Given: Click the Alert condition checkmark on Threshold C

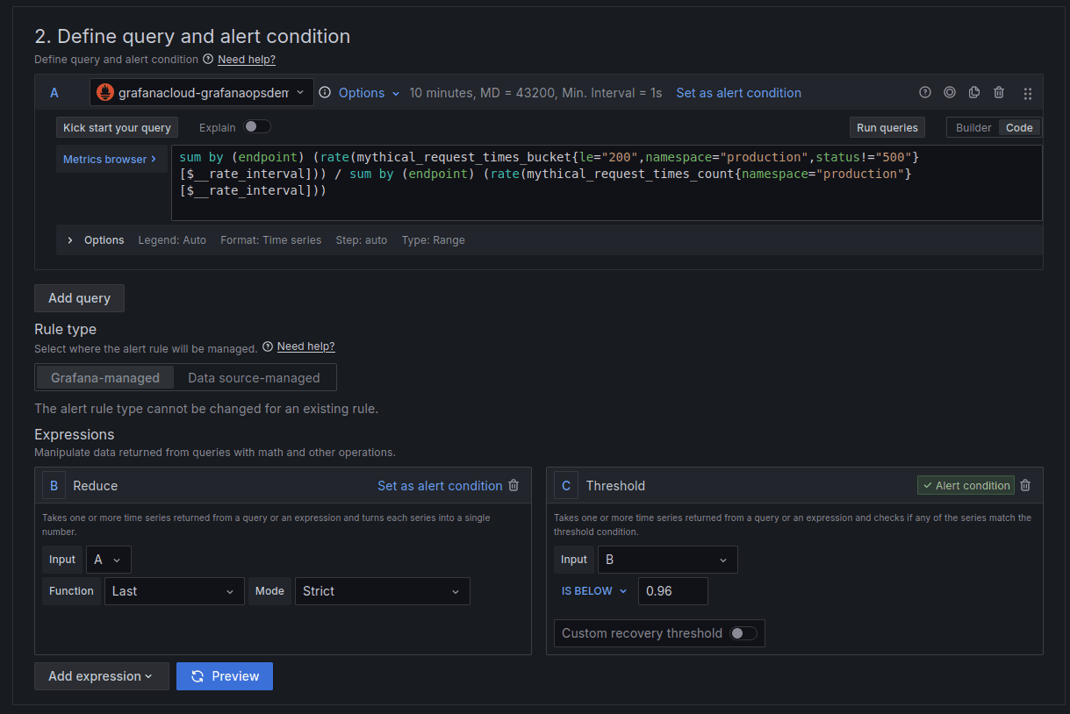Looking at the screenshot, I should (966, 484).
